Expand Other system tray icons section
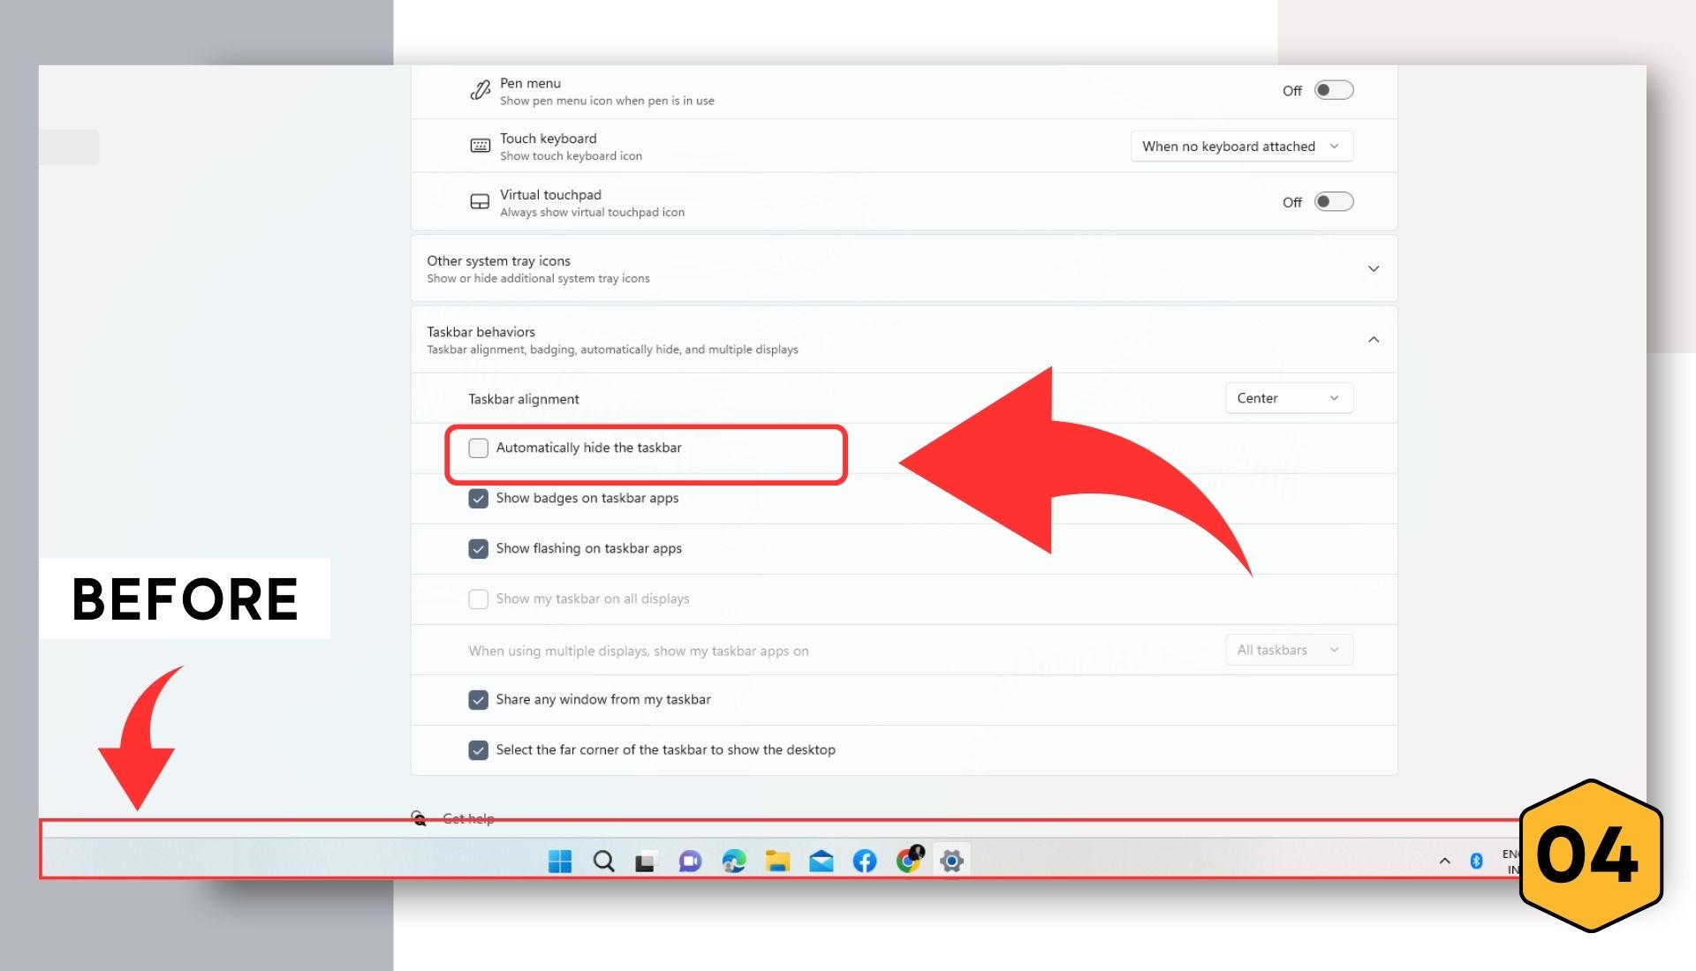Screen dimensions: 1696x971 (1373, 269)
